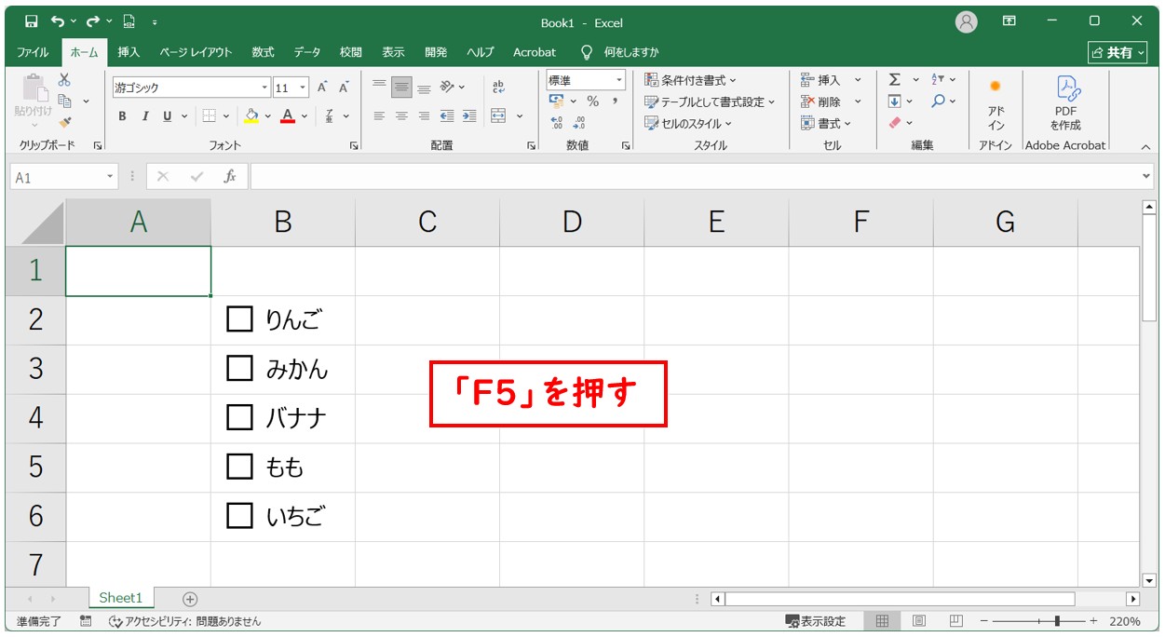The width and height of the screenshot is (1165, 637).
Task: Open the ファイル tab
Action: click(34, 52)
